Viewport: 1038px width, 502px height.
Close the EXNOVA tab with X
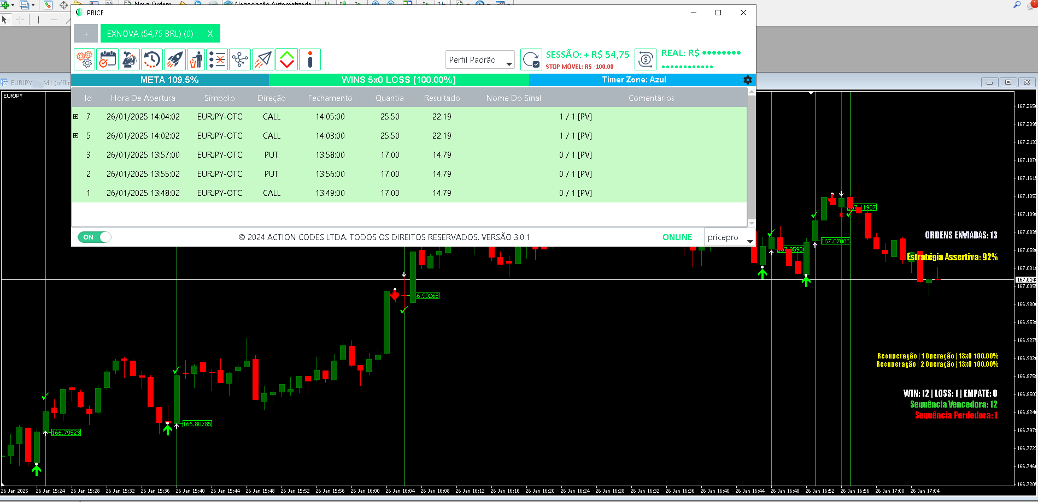pyautogui.click(x=210, y=34)
